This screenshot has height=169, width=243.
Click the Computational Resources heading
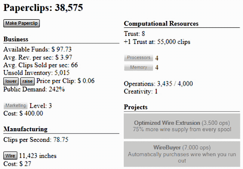(x=161, y=24)
